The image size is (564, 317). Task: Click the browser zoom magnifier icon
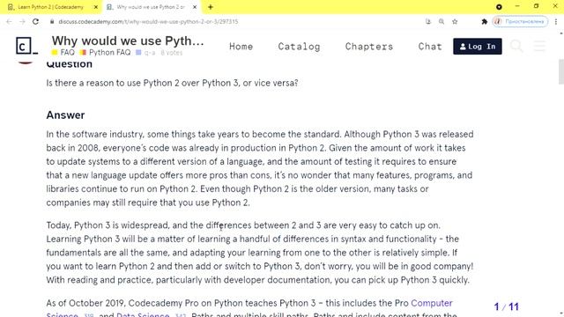[442, 21]
